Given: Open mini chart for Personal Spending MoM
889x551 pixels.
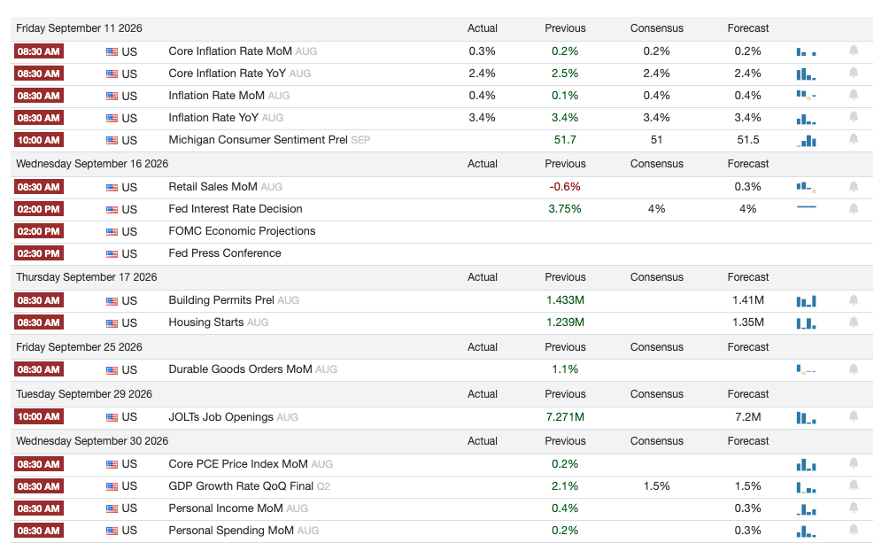Looking at the screenshot, I should tap(806, 532).
